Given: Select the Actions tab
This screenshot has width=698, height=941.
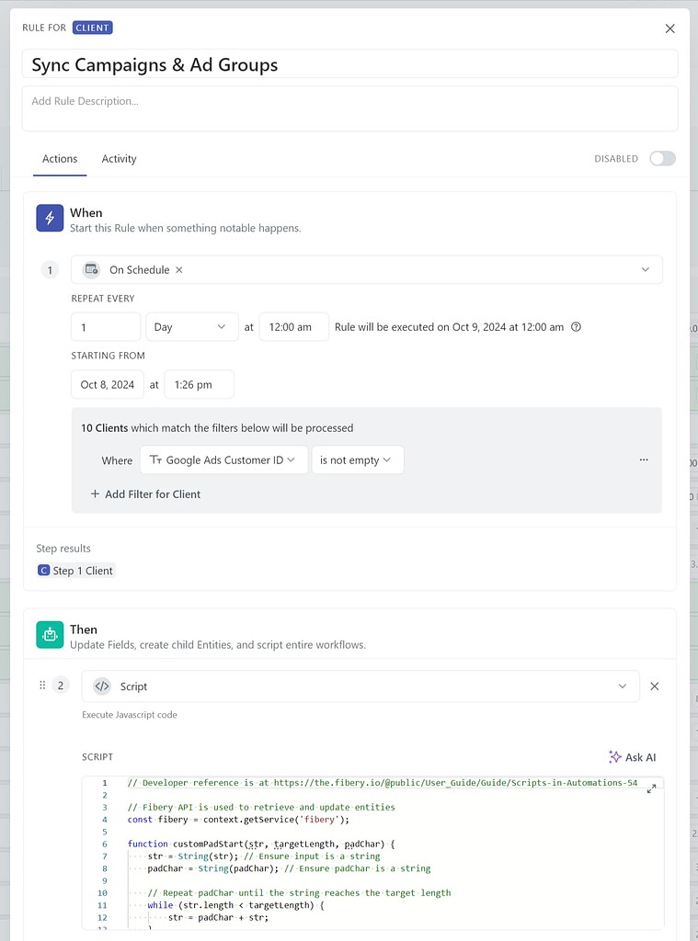Looking at the screenshot, I should (x=59, y=159).
